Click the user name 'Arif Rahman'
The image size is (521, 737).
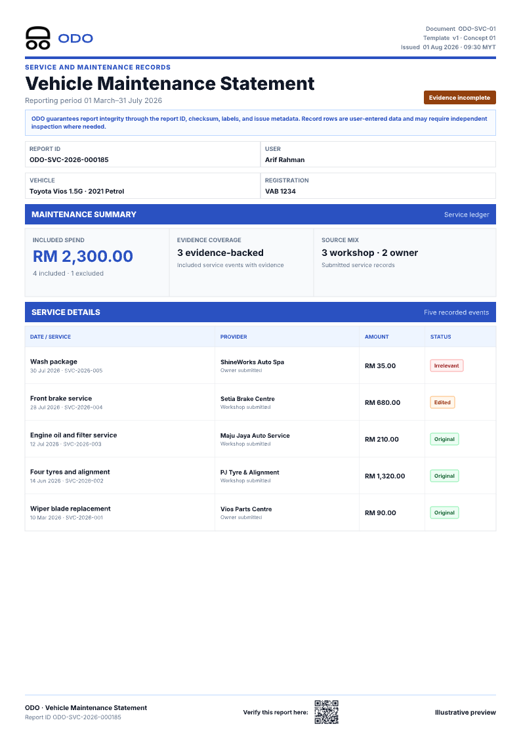point(285,160)
